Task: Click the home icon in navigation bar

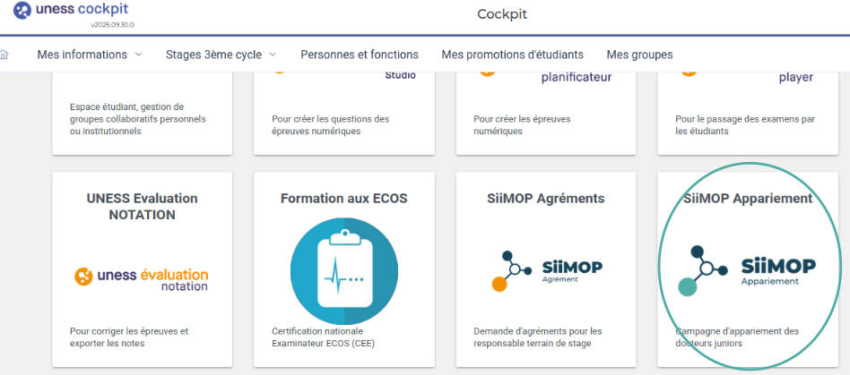Action: click(4, 55)
